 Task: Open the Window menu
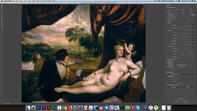[x=49, y=1]
